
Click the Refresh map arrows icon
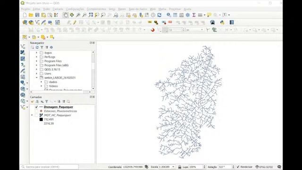[159, 15]
